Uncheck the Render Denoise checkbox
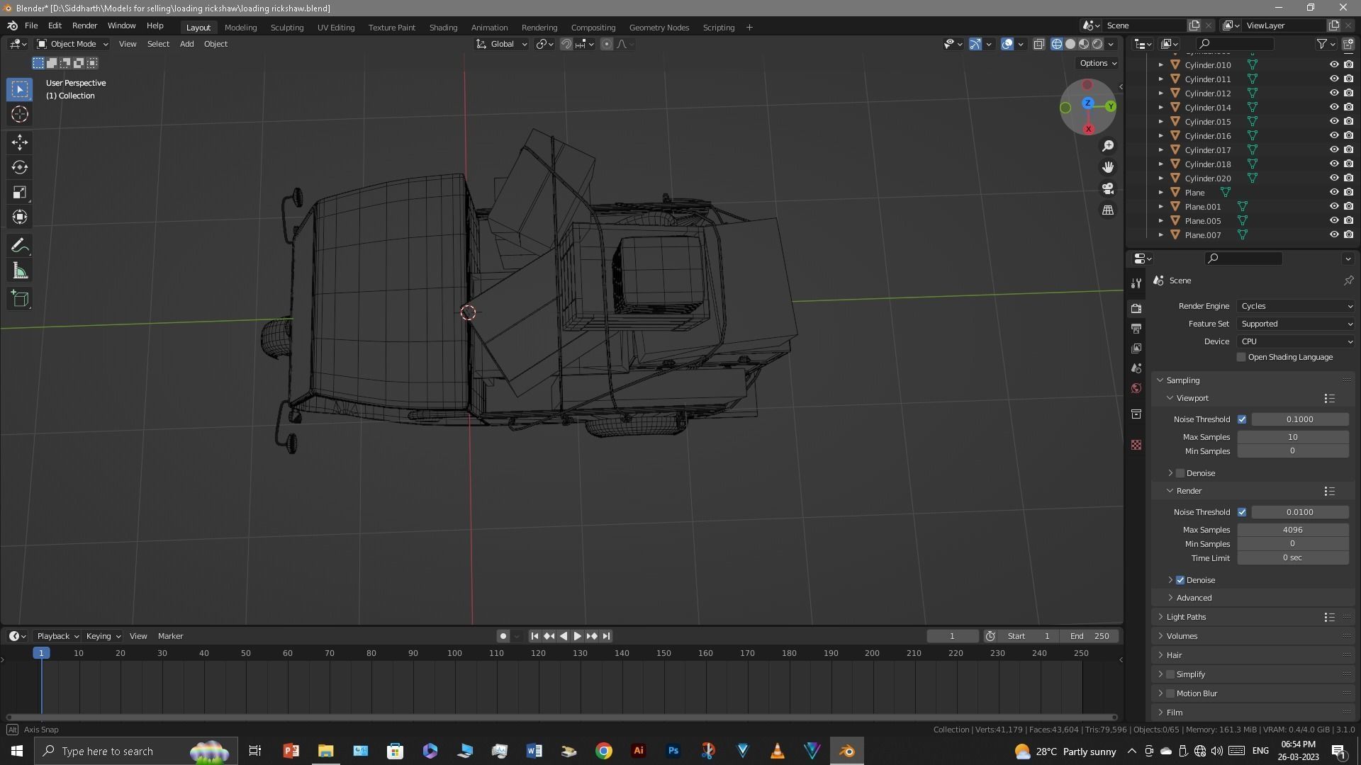Viewport: 1361px width, 765px height. point(1180,580)
